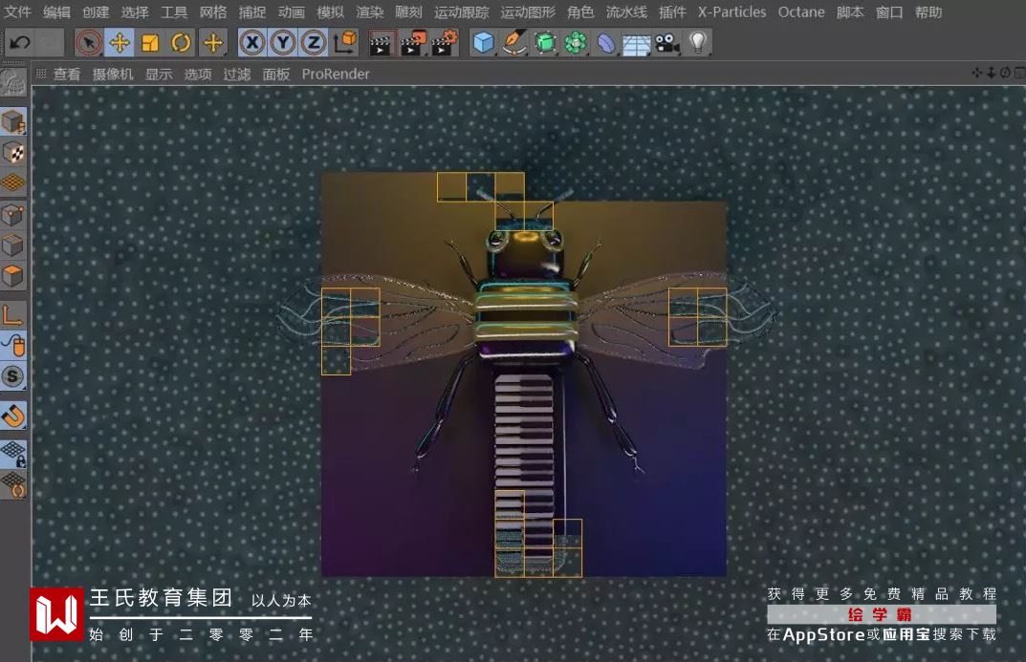The width and height of the screenshot is (1026, 662).
Task: Click the Undo arrow icon
Action: pos(20,43)
